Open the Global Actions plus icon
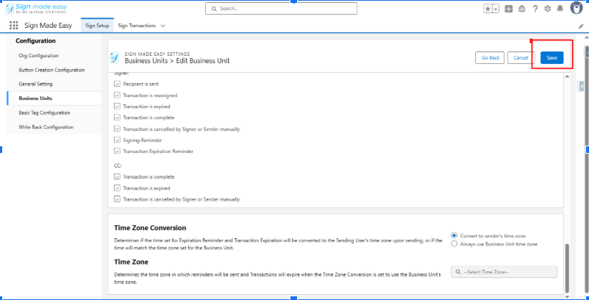The width and height of the screenshot is (589, 300). 509,9
